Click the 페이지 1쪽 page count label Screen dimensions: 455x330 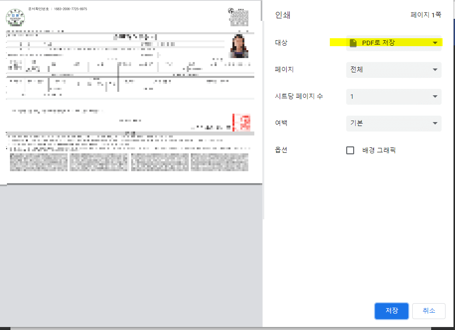(426, 15)
